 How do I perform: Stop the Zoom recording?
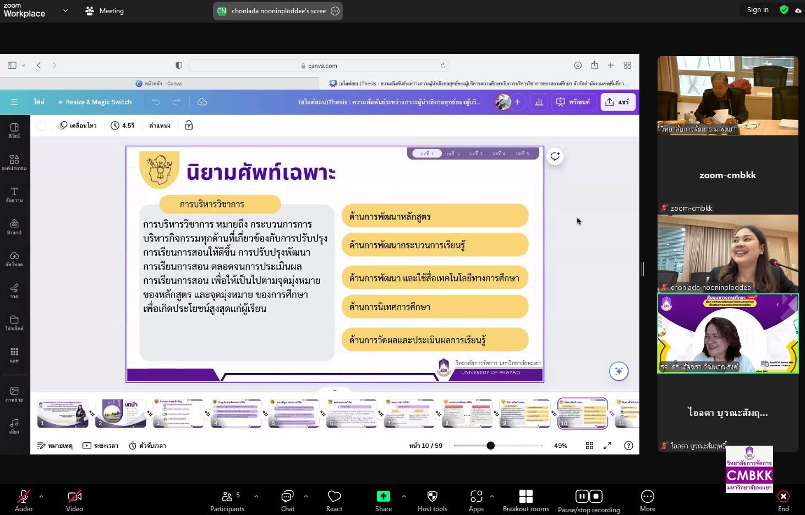click(x=596, y=496)
